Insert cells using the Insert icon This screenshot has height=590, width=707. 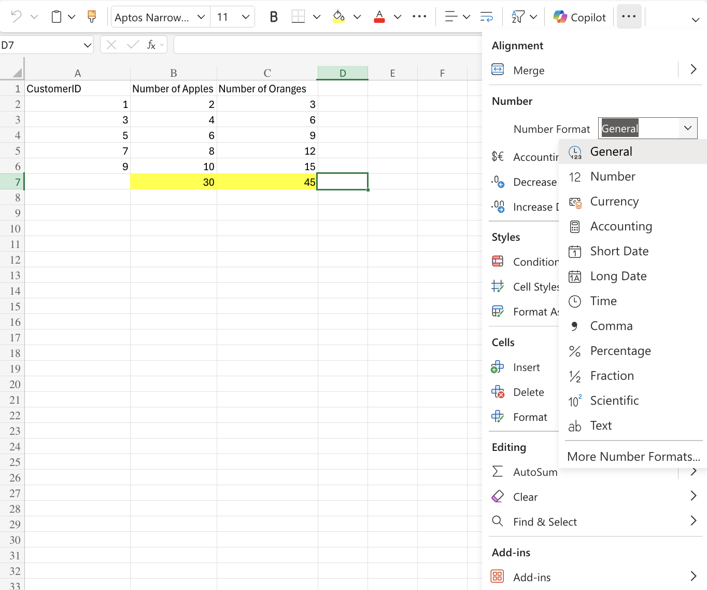(498, 367)
